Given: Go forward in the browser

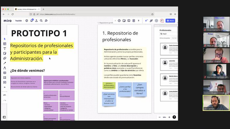Looking at the screenshot, I should tap(8, 14).
